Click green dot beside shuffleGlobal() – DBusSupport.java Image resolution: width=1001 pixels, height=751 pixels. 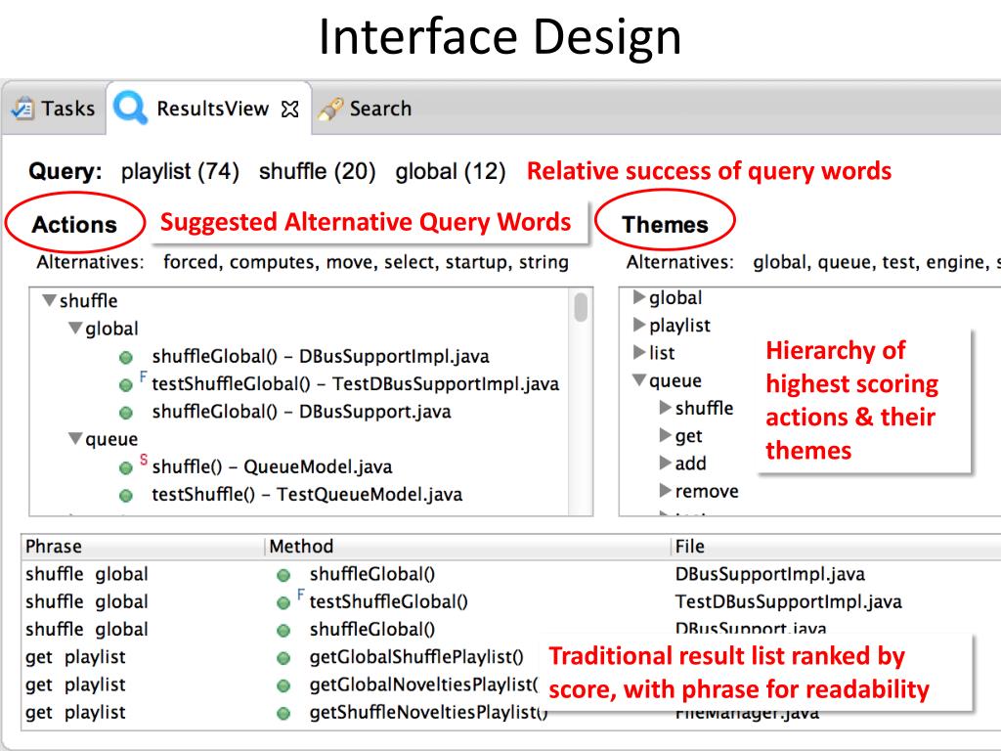click(x=126, y=414)
